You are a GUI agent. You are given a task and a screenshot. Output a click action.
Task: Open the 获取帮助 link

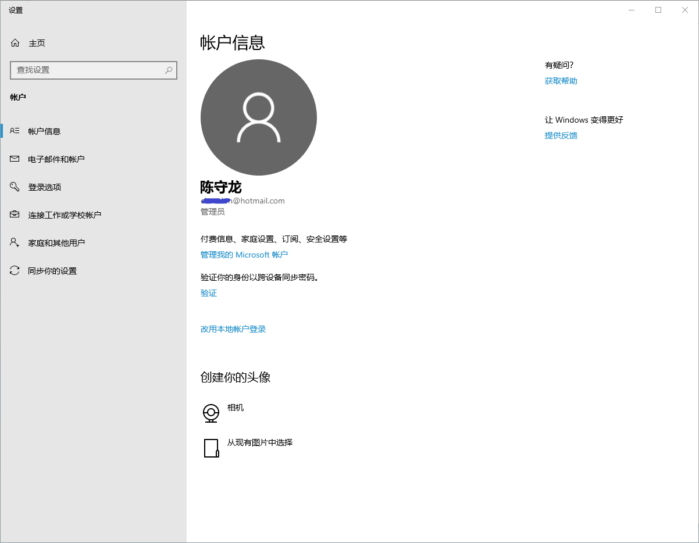[x=561, y=81]
